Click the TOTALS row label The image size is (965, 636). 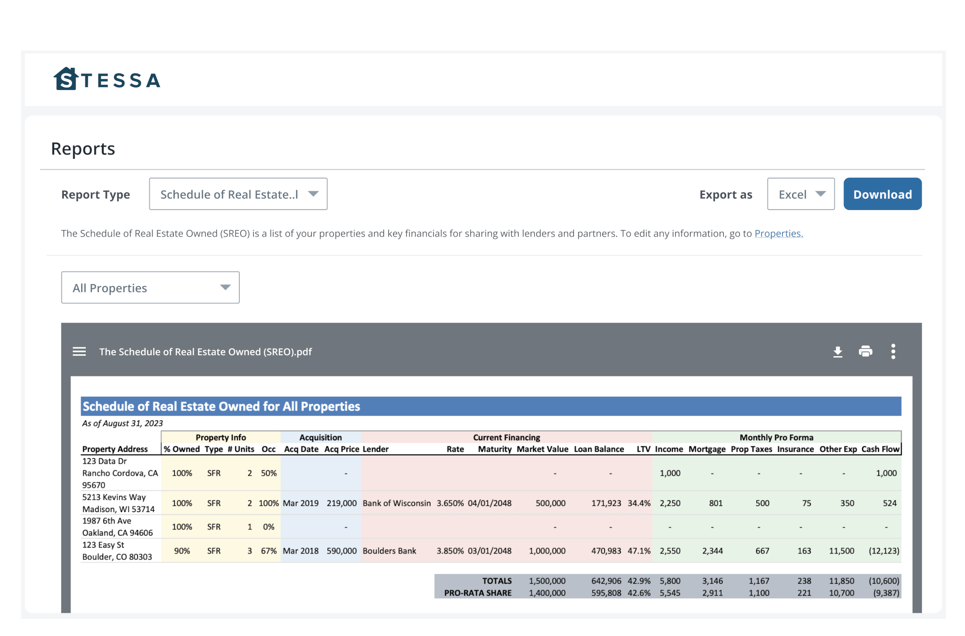coord(497,581)
